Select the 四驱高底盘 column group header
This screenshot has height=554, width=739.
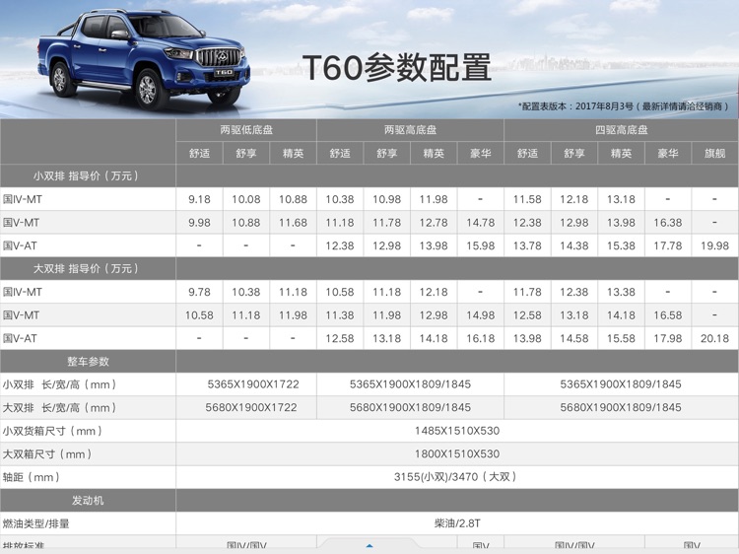click(621, 130)
